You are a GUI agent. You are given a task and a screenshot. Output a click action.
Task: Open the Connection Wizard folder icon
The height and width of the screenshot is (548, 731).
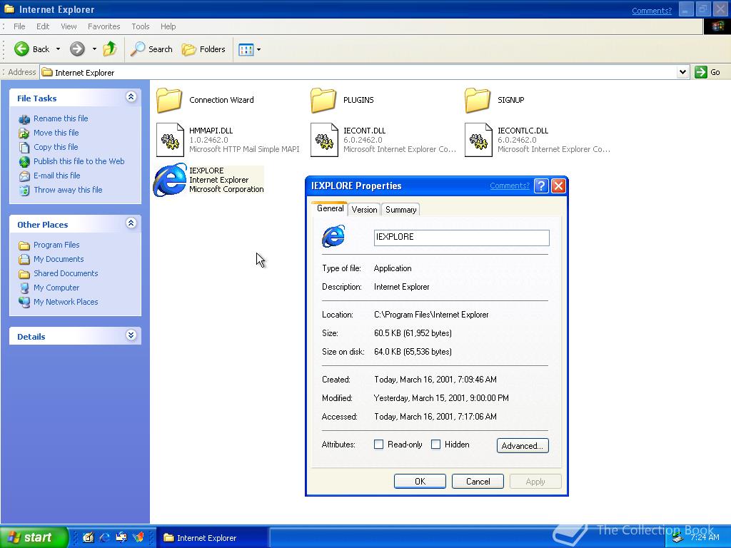pyautogui.click(x=169, y=100)
